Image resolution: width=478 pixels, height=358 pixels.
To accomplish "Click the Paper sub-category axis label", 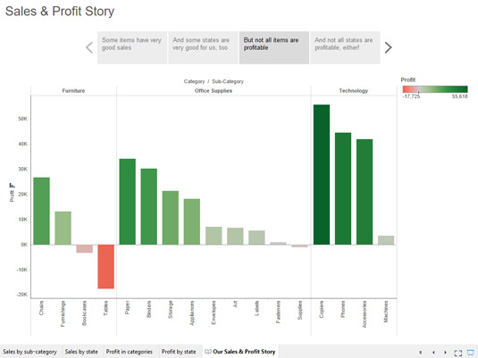I will [x=127, y=308].
